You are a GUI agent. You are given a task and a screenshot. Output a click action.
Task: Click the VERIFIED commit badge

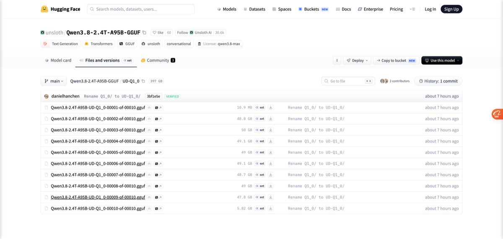(x=172, y=96)
